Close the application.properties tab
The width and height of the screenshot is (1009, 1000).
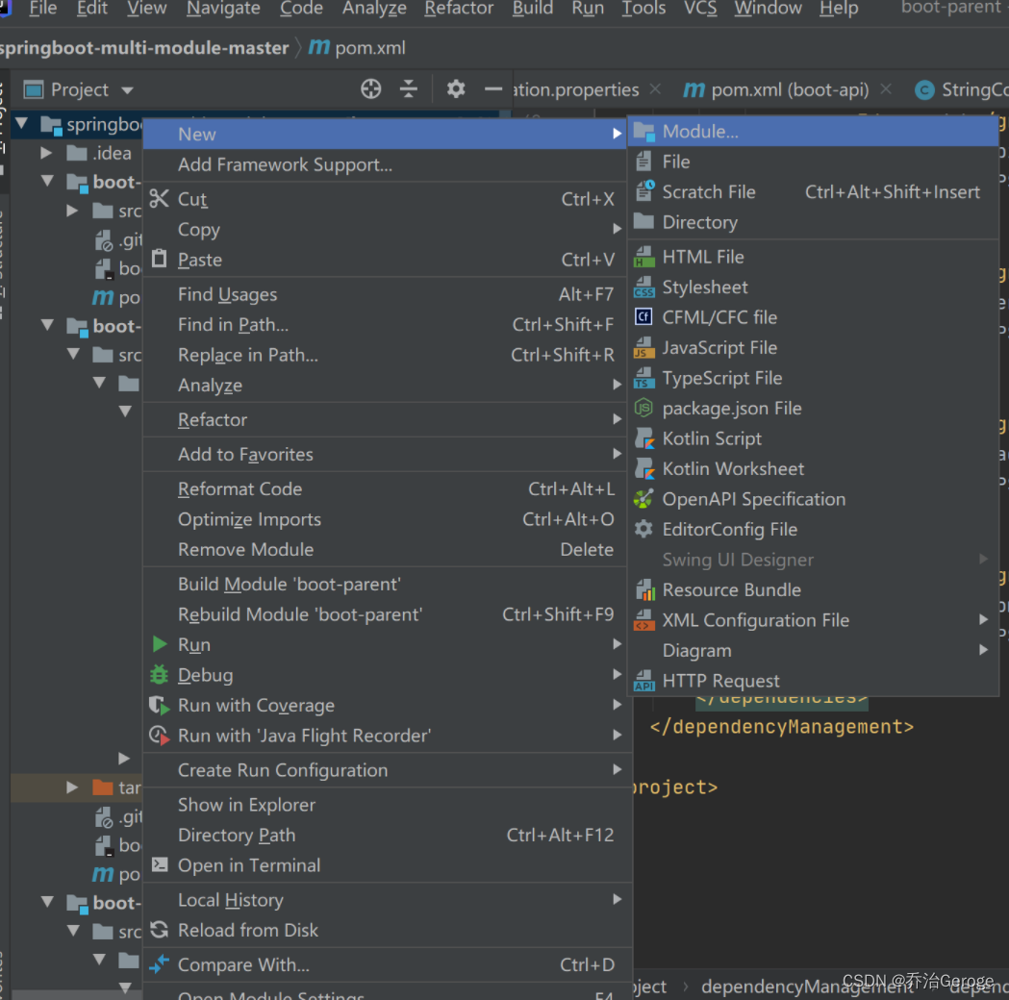[655, 89]
